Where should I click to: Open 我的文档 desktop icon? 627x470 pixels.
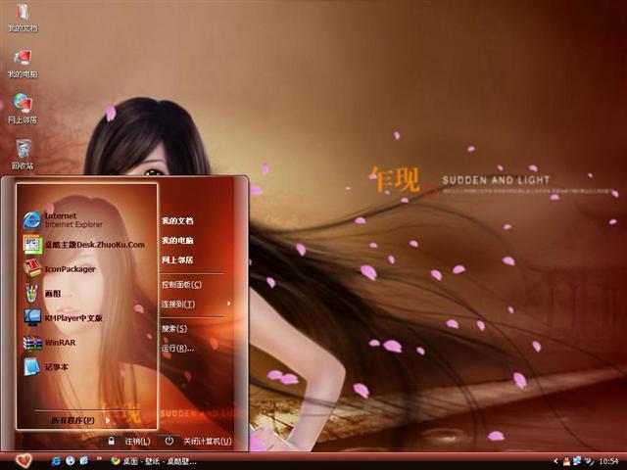point(23,18)
